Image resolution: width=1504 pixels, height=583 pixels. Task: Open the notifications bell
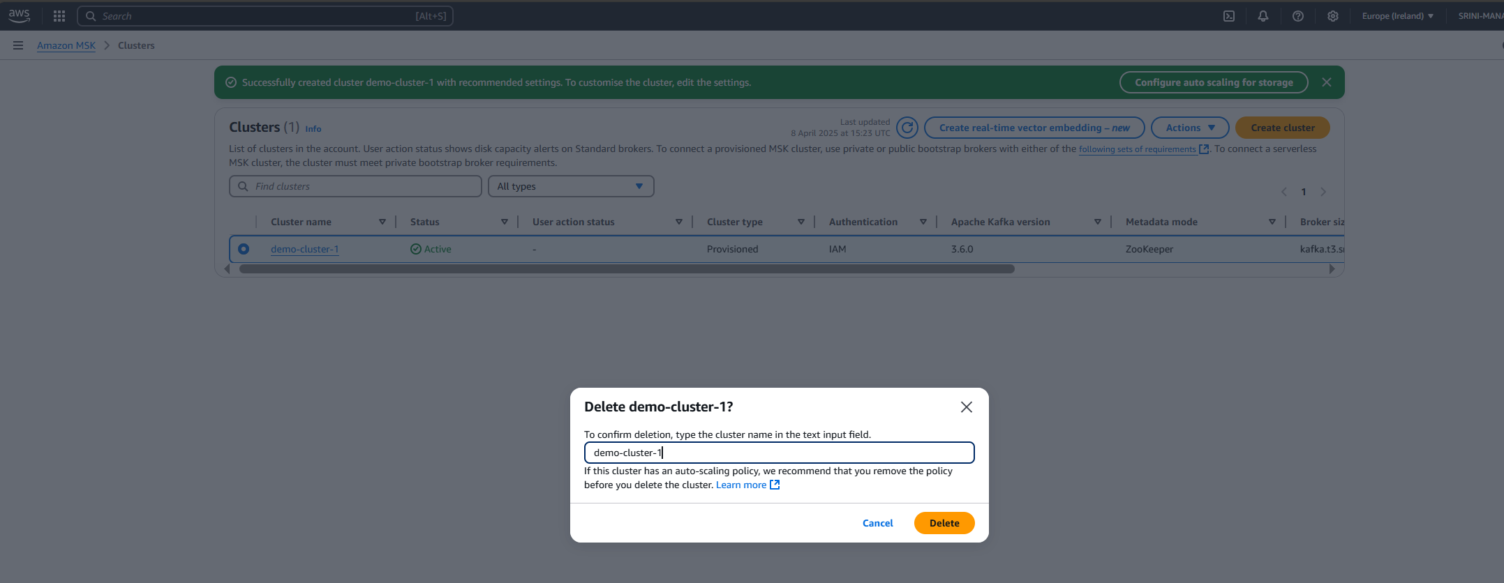click(x=1263, y=16)
